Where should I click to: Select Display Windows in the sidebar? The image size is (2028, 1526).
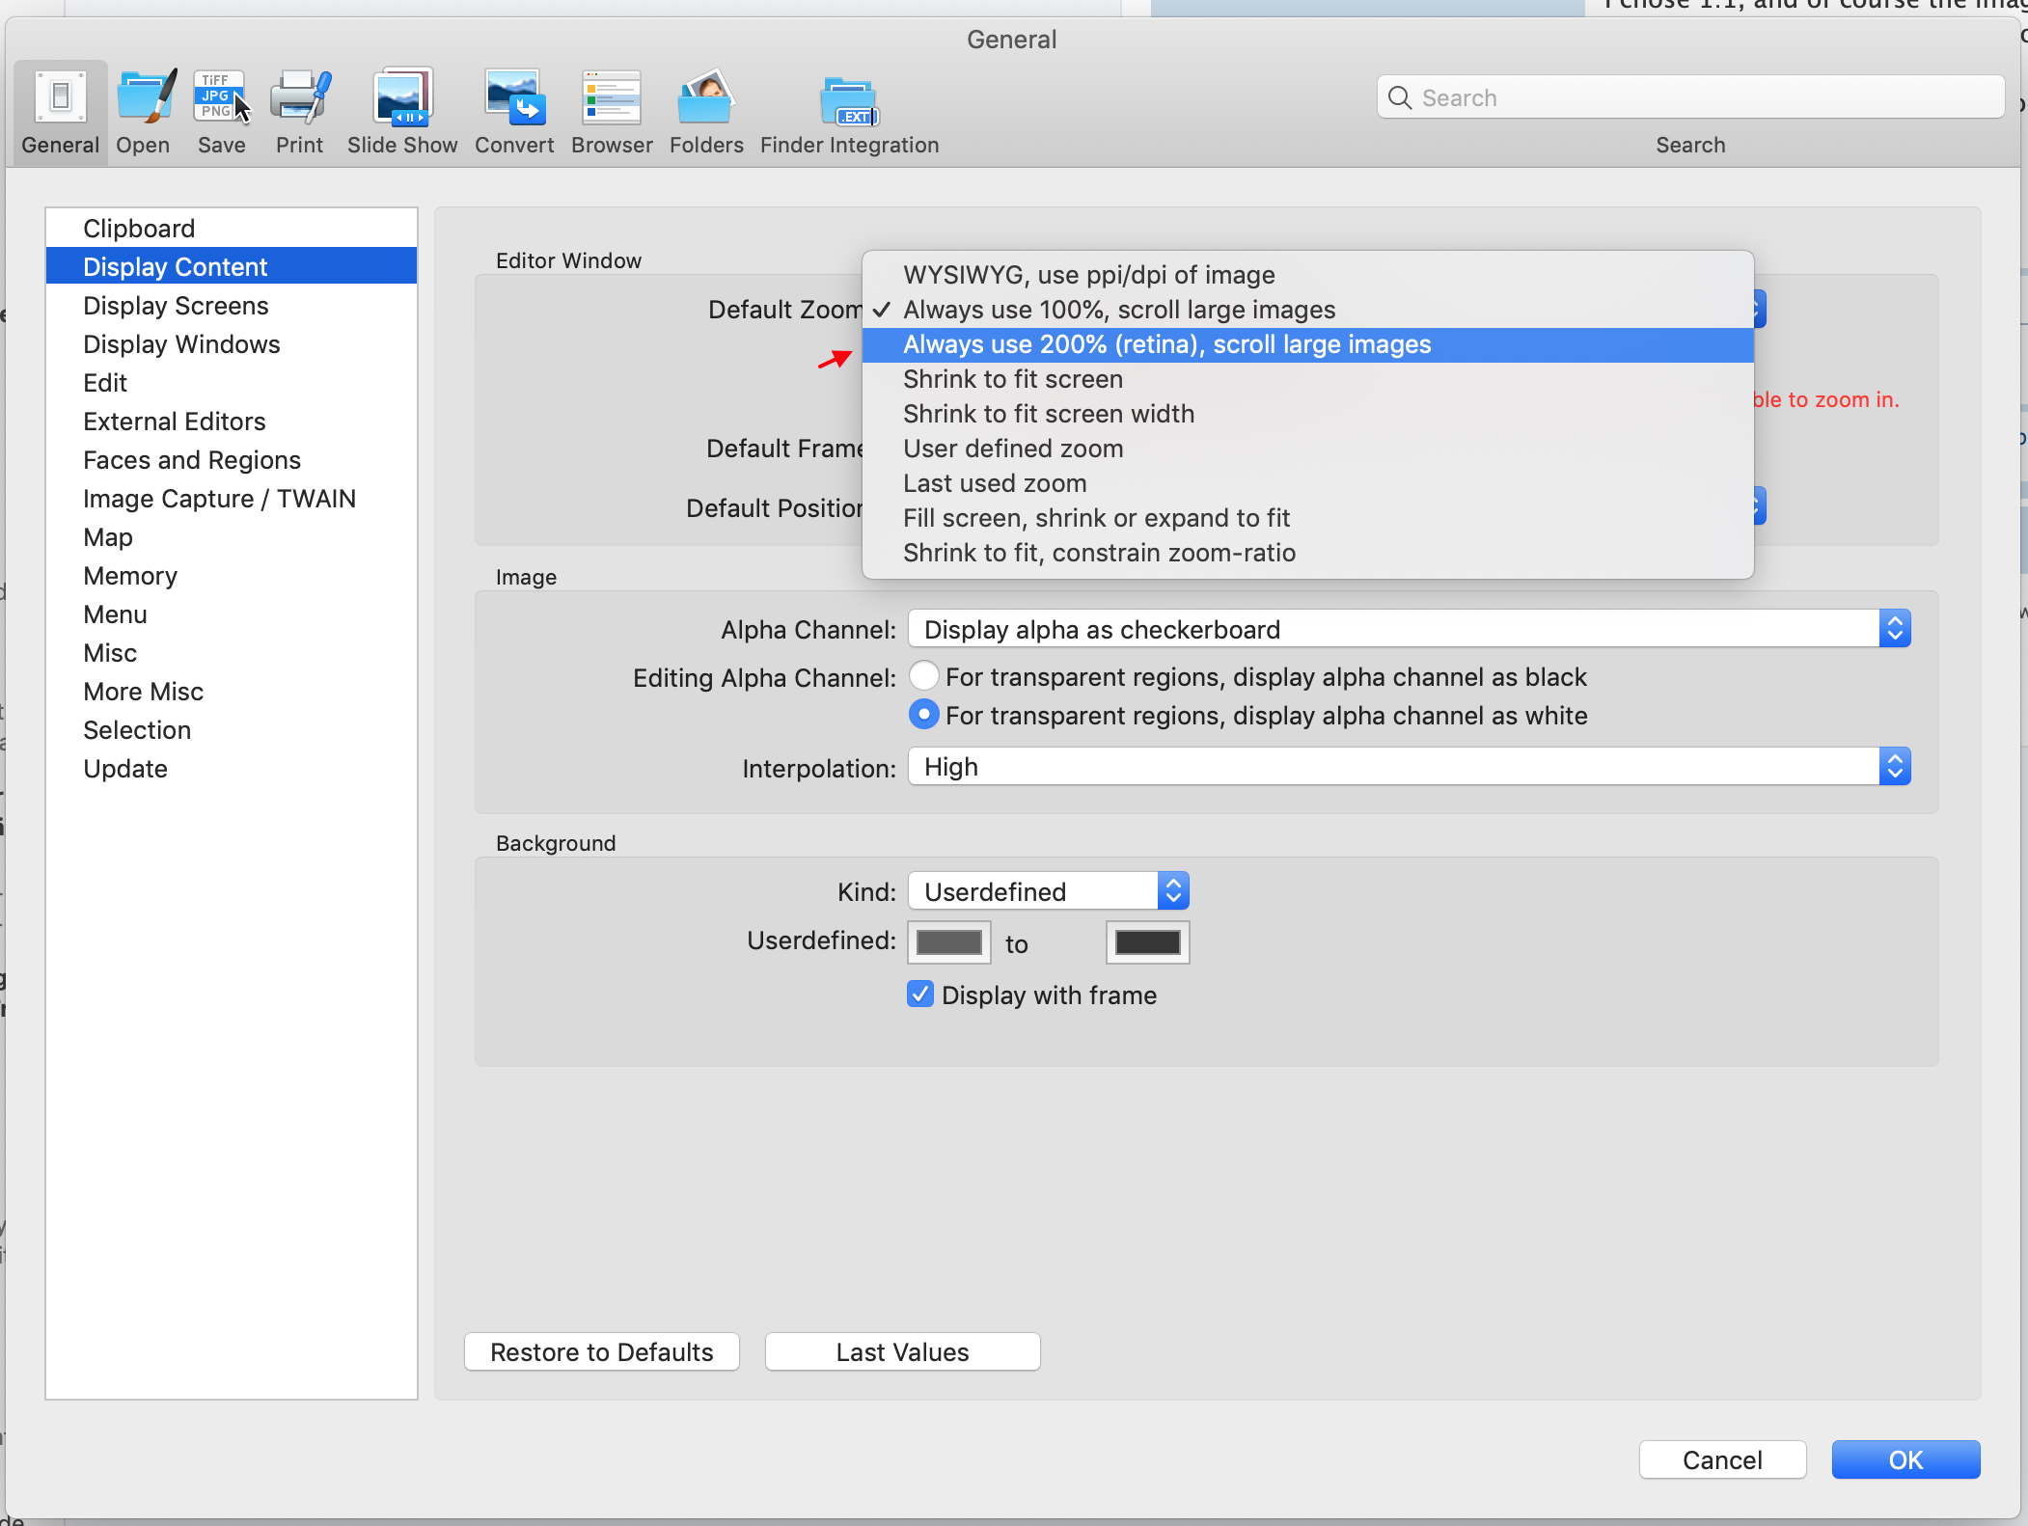coord(232,344)
